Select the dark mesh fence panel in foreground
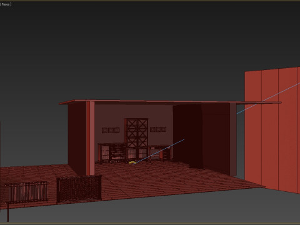This screenshot has height=225, width=300. point(79,189)
